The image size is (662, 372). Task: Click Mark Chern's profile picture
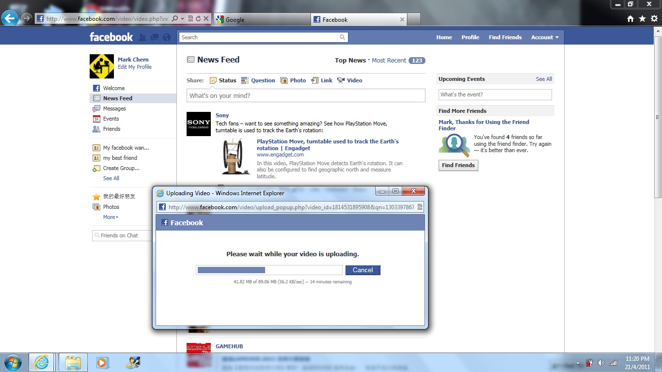click(x=102, y=66)
